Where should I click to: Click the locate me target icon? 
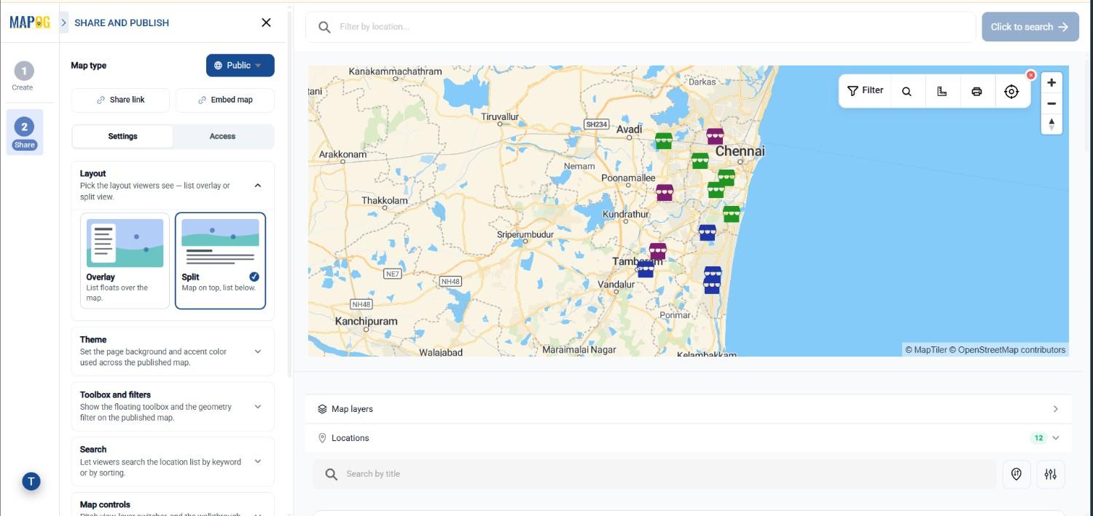pyautogui.click(x=1011, y=92)
